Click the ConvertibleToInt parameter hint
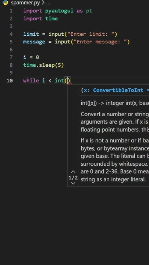Image resolution: width=149 pixels, height=265 pixels. click(x=118, y=90)
